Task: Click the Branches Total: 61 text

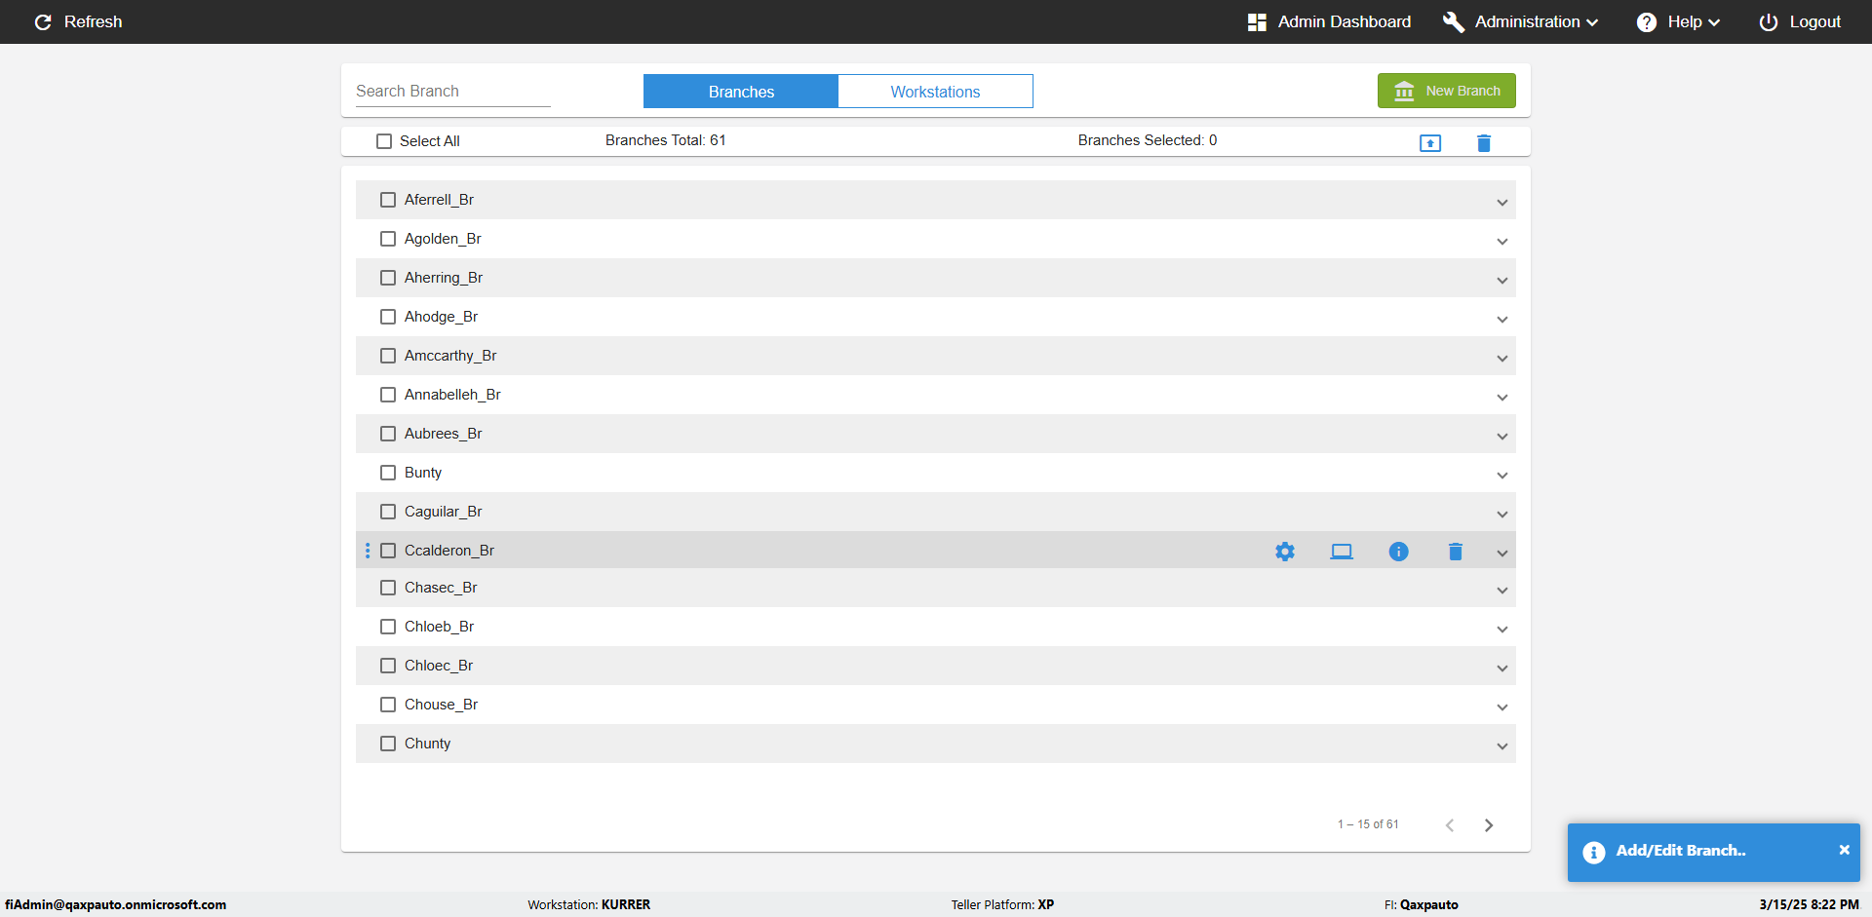Action: coord(666,140)
